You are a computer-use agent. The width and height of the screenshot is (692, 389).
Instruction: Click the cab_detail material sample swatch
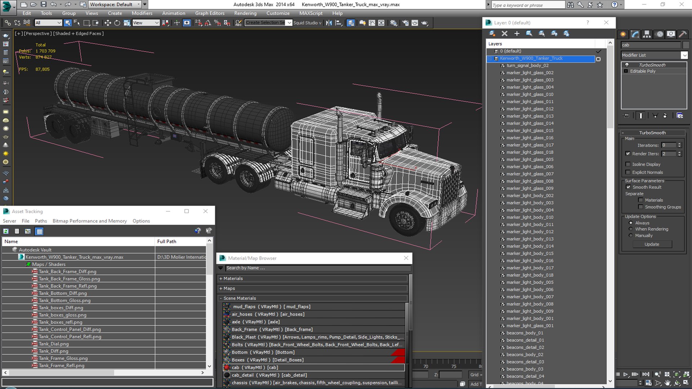227,375
